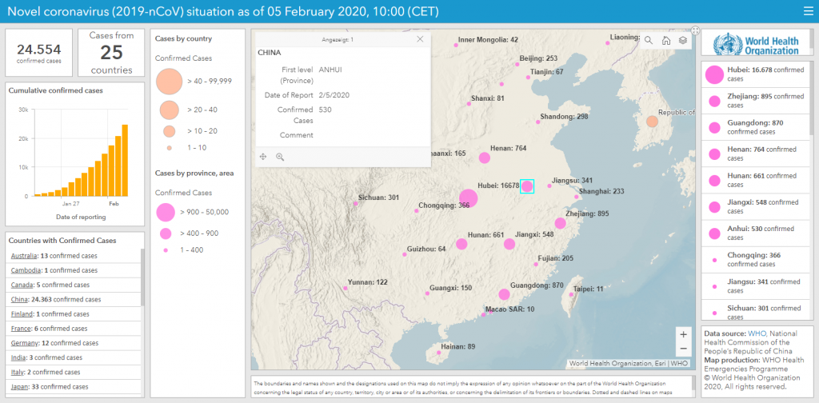Click the disclaimer text scrollbar
The height and width of the screenshot is (403, 819).
pos(693,385)
